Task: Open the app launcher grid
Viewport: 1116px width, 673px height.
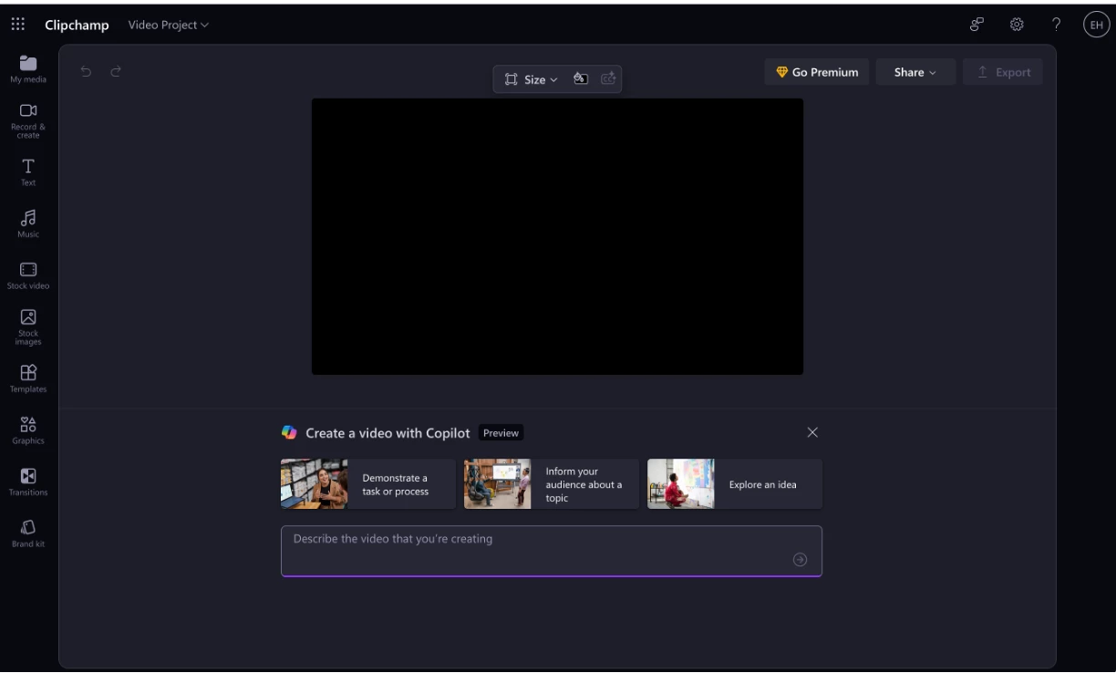Action: 17,25
